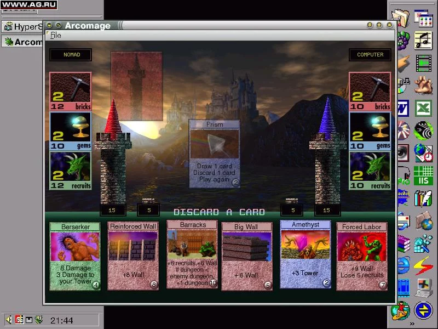The image size is (438, 329).
Task: Open the green circular arrows shortcut
Action: [x=423, y=131]
